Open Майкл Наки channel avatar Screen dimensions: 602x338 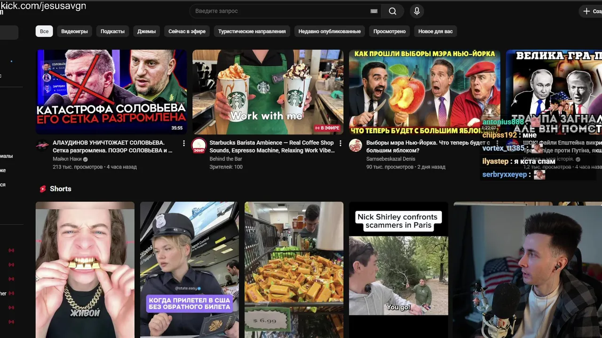click(x=42, y=146)
